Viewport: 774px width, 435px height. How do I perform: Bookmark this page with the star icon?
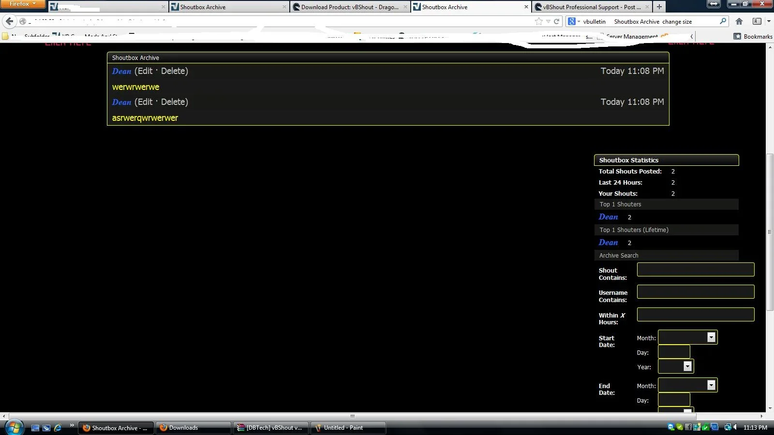pos(539,21)
